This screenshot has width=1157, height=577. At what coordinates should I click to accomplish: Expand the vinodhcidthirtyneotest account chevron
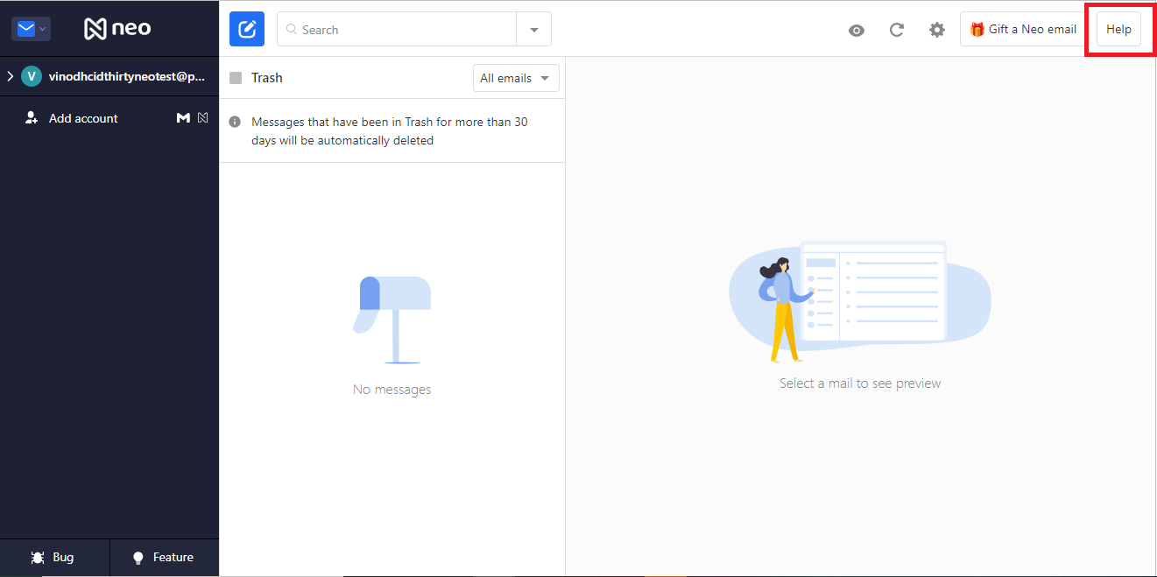pyautogui.click(x=11, y=76)
